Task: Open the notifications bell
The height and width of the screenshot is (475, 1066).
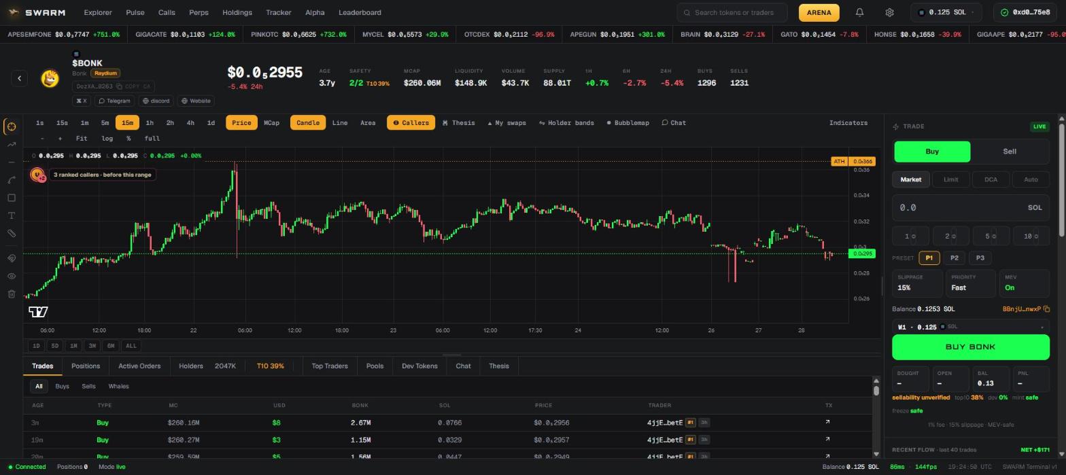Action: click(x=859, y=12)
